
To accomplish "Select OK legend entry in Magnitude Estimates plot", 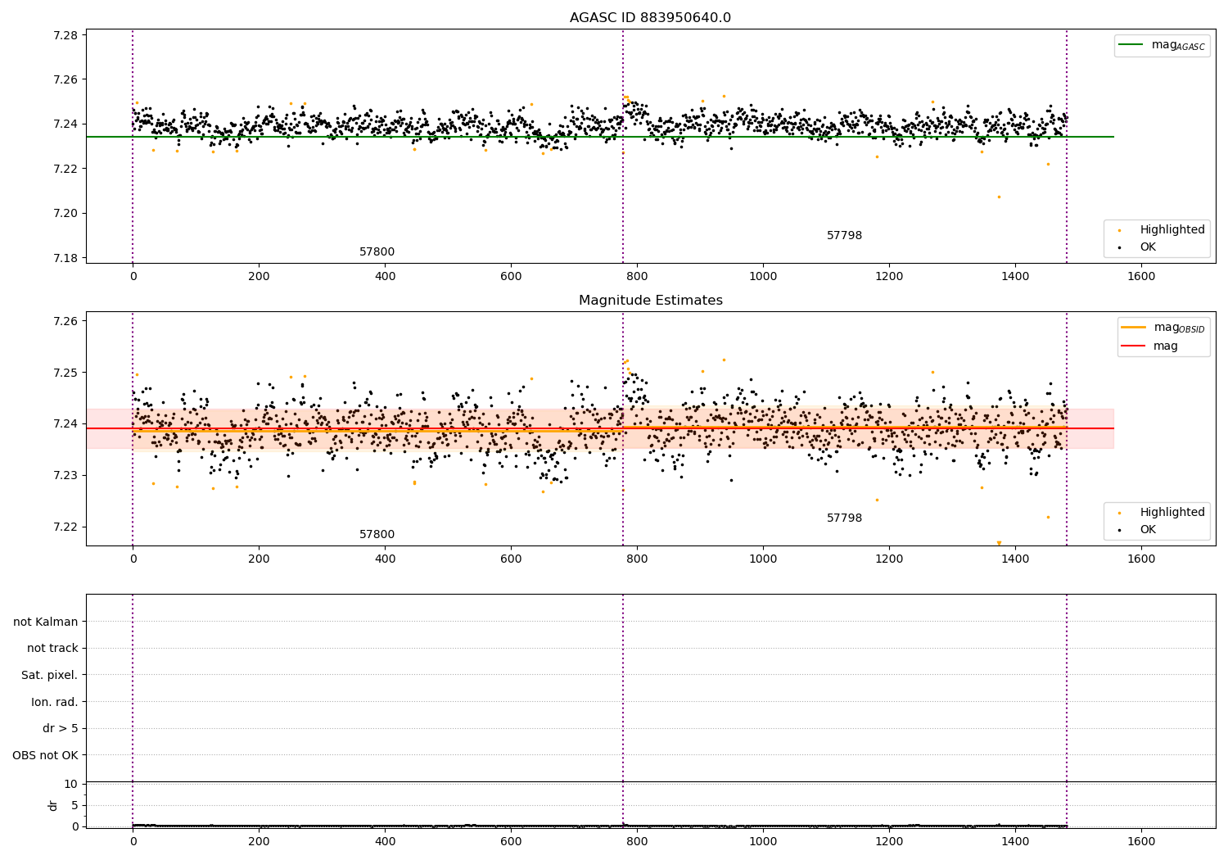I will [1138, 530].
